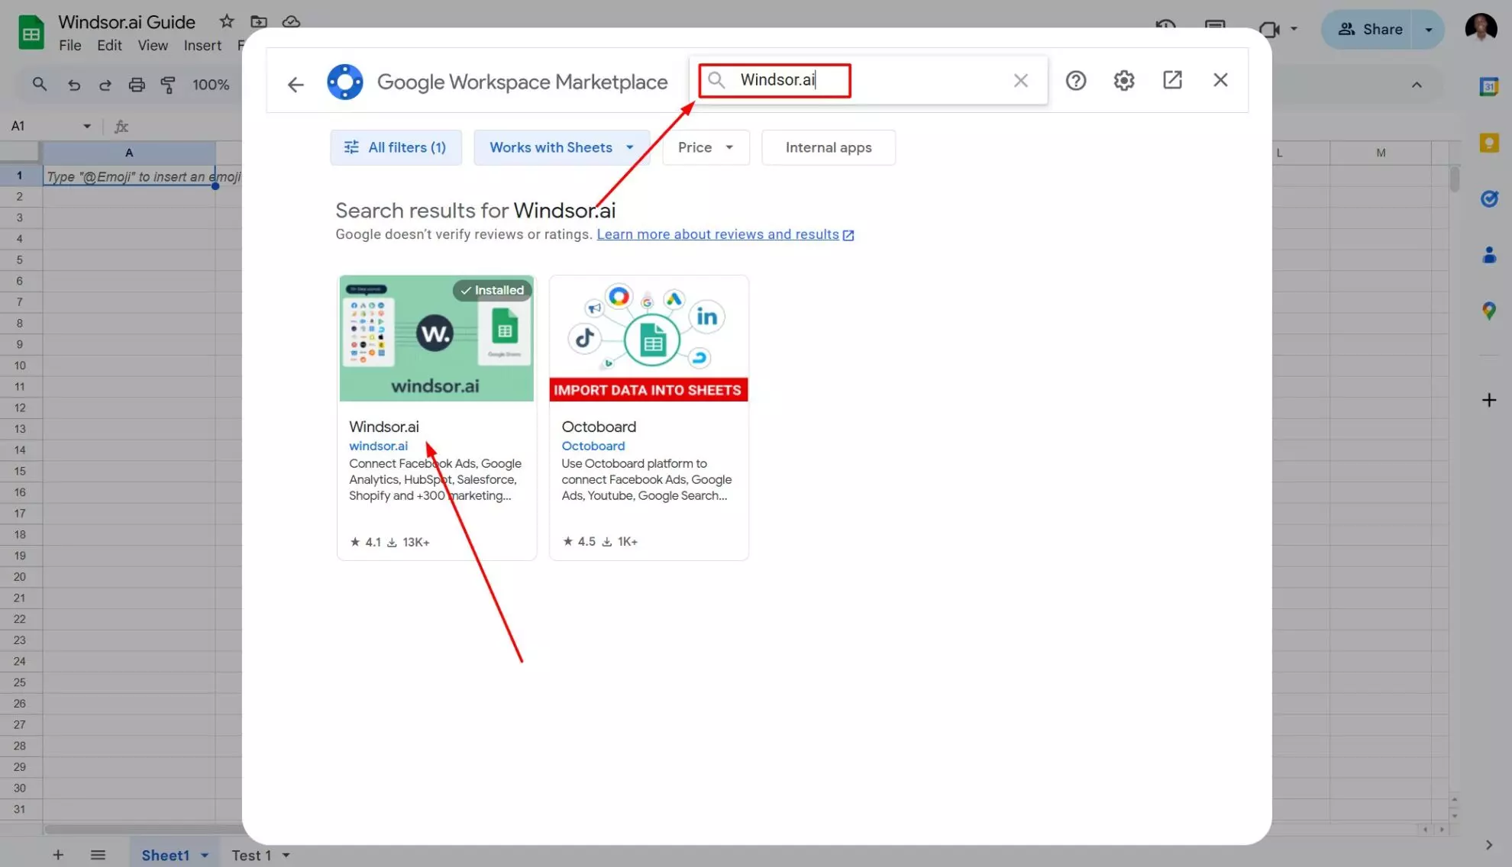Open the Share options dropdown arrow
Viewport: 1512px width, 867px height.
point(1428,30)
